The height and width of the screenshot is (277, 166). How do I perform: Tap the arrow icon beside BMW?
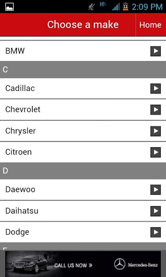156,51
